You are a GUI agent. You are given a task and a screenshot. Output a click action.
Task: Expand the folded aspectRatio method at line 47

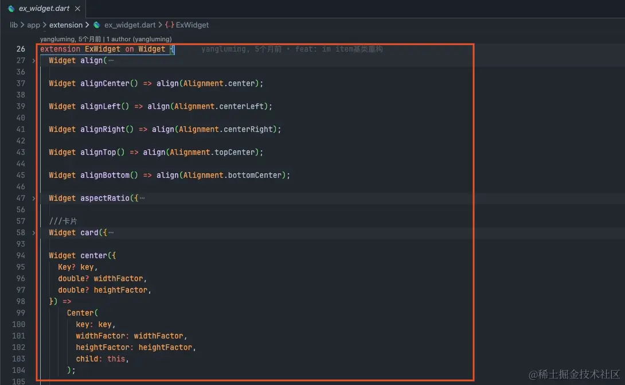coord(34,199)
